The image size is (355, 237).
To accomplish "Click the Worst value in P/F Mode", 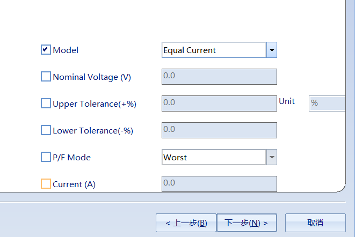I will point(213,158).
